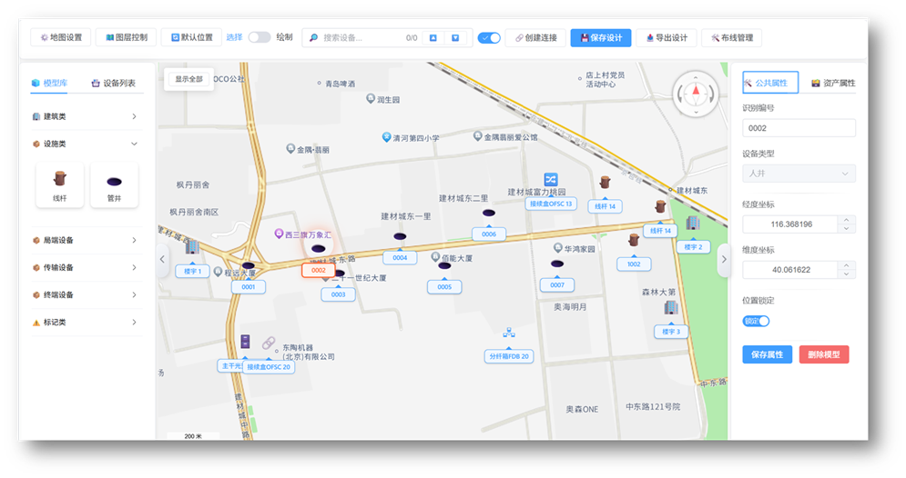Select manhole icon above 0006
The image size is (906, 478).
coord(489,213)
